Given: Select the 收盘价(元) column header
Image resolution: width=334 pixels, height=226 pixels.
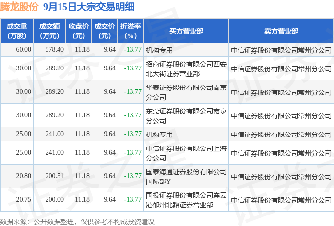Looking at the screenshot, I should pyautogui.click(x=79, y=31).
